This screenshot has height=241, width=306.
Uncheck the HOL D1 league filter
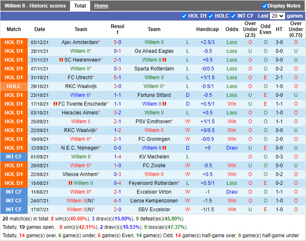(x=184, y=16)
